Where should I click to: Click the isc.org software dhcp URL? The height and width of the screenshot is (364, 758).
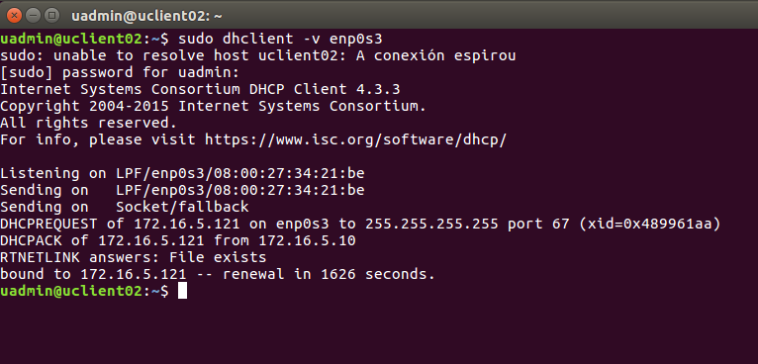pos(356,140)
